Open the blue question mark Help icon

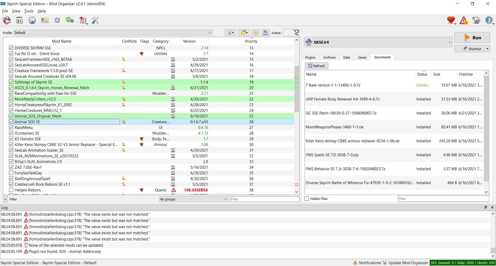tap(489, 20)
